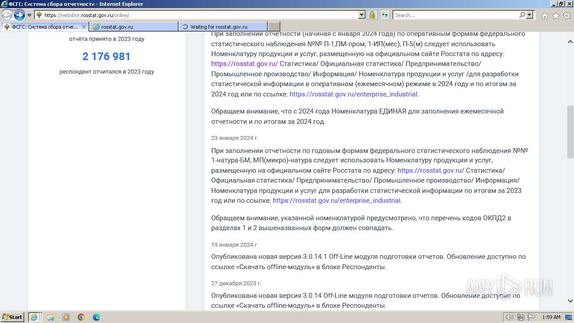Switch to the Waiting for rosstat.gov.ru tab
This screenshot has height=323, width=574.
click(x=223, y=27)
